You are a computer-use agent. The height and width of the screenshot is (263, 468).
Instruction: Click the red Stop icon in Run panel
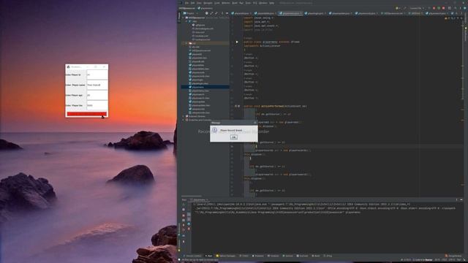coord(184,216)
